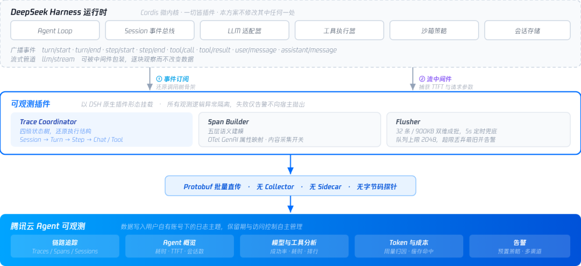Click the Protobuf 批量直传 text
Screen dimensions: 581x266
tap(212, 187)
